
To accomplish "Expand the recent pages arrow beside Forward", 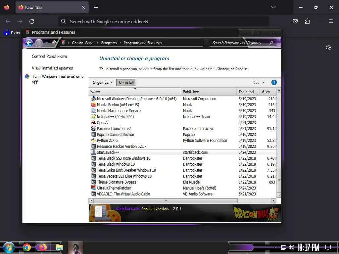I will tap(46, 43).
